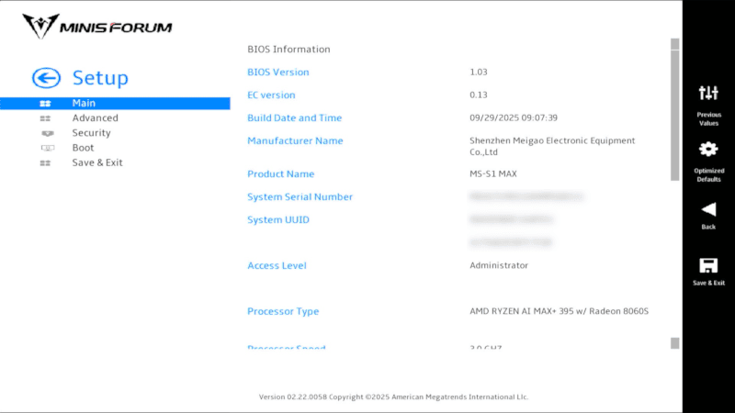Click the icon left of Main in sidebar

click(46, 104)
